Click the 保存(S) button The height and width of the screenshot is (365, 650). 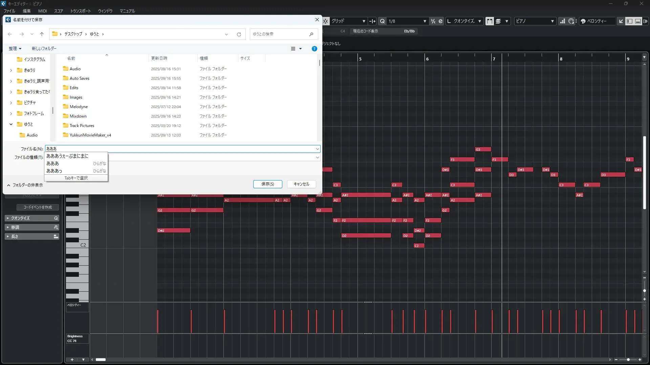coord(267,184)
